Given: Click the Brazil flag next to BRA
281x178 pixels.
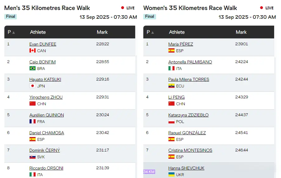Looking at the screenshot, I should (32, 68).
